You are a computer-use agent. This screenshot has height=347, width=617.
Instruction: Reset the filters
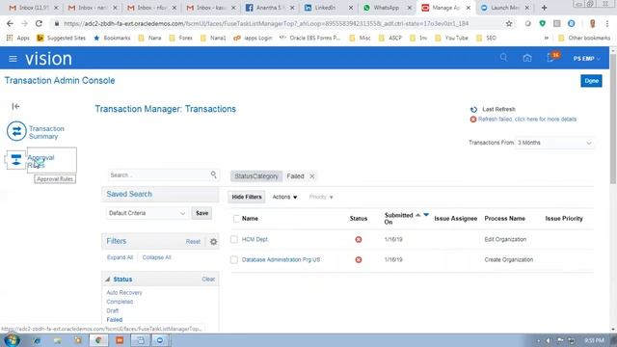coord(193,242)
